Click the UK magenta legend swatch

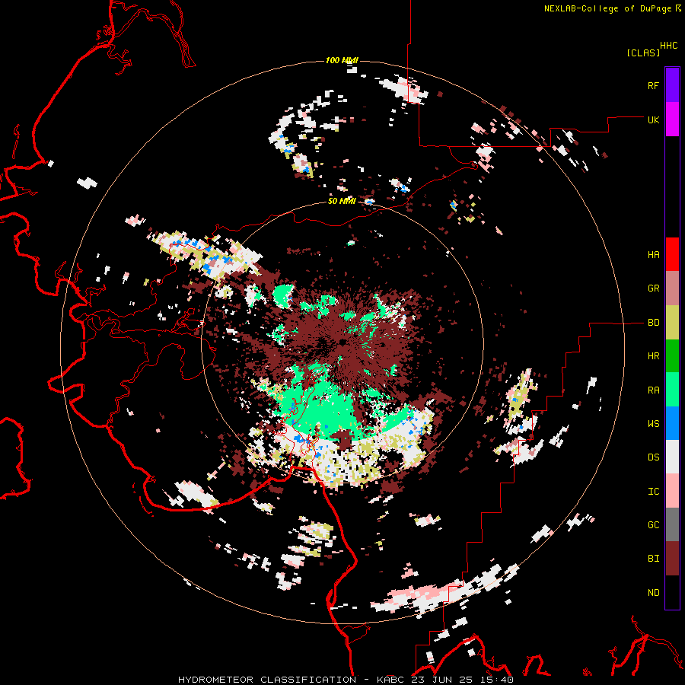coord(672,119)
